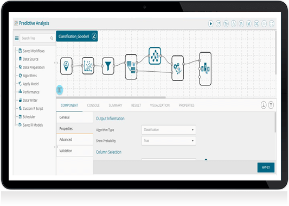Click the Run workflow play icon

click(x=211, y=24)
